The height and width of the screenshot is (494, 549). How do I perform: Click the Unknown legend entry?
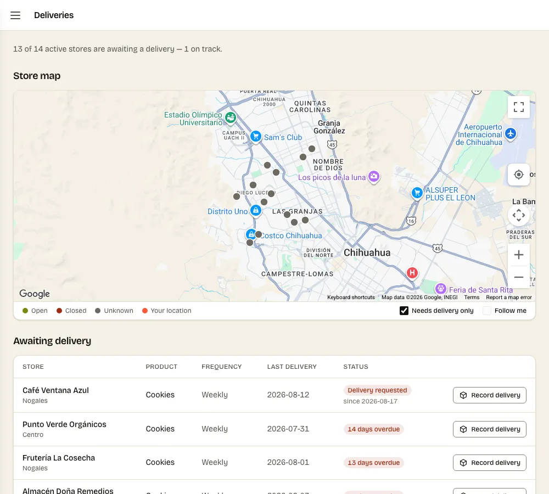tap(114, 311)
